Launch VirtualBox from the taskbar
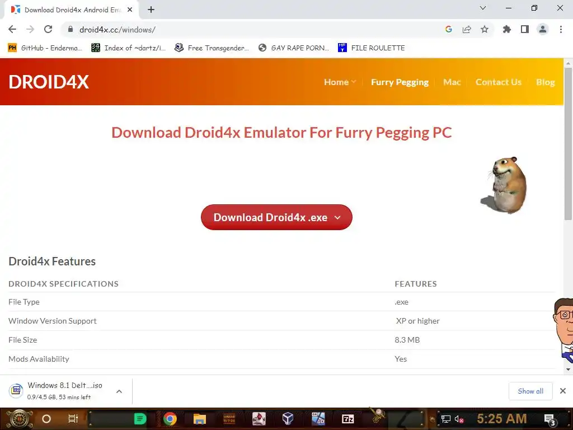 [x=288, y=418]
